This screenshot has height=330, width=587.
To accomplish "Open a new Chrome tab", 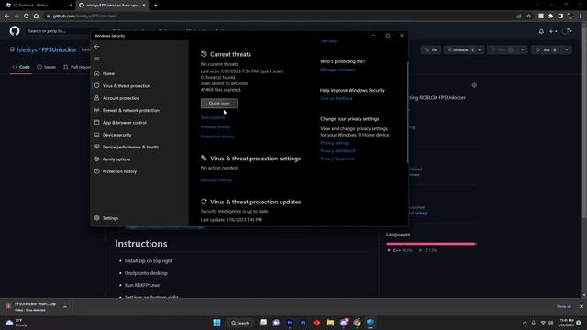I will 155,5.
